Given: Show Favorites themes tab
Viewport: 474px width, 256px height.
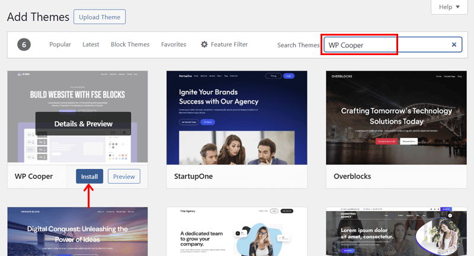Looking at the screenshot, I should pyautogui.click(x=174, y=44).
